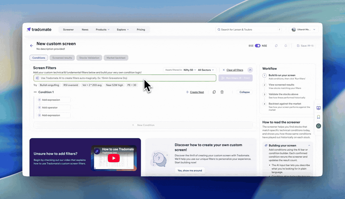Select the PE < 30 chip
The image size is (345, 199).
click(x=132, y=85)
